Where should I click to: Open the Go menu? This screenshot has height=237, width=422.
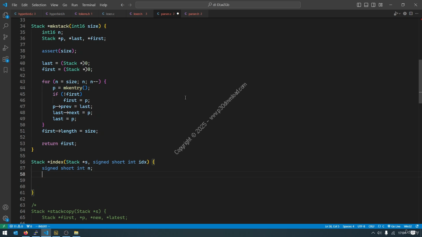65,5
